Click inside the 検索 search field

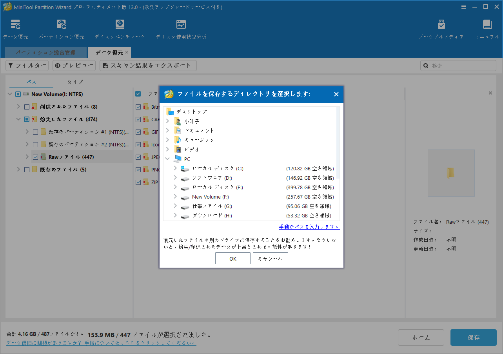(458, 65)
